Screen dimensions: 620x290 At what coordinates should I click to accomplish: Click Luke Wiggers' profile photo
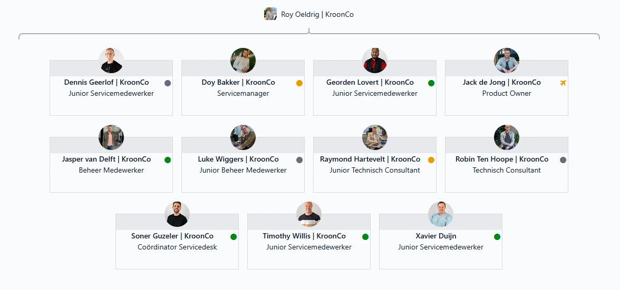243,137
